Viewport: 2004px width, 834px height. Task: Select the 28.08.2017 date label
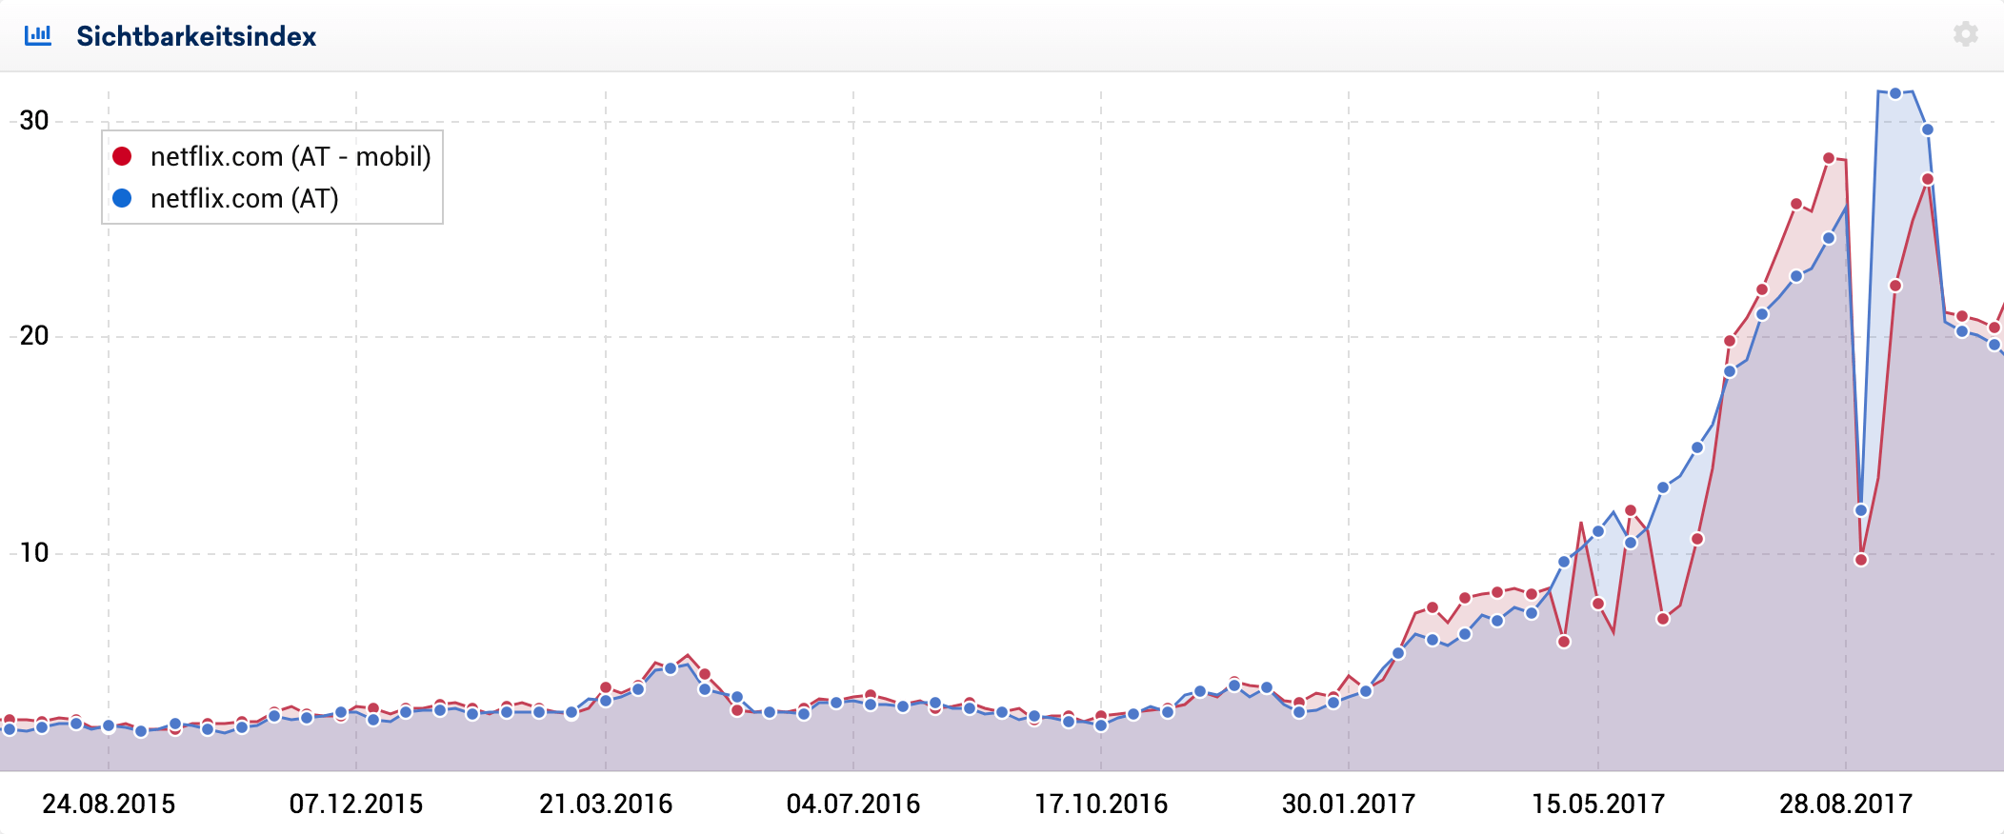(1846, 804)
